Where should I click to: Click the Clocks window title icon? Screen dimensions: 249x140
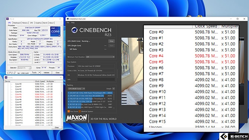pos(6,78)
